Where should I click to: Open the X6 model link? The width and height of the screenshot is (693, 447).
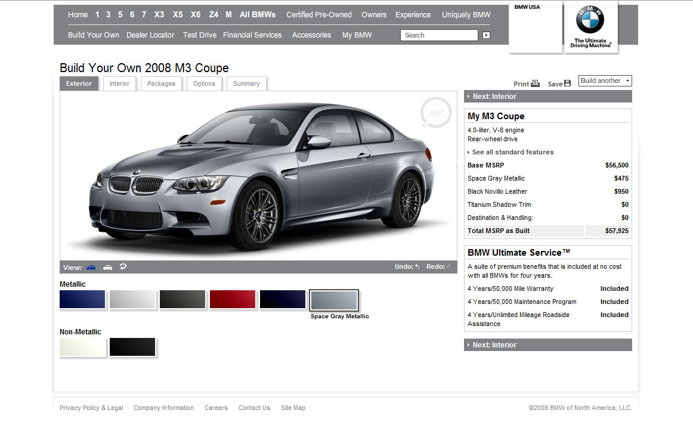coord(196,14)
